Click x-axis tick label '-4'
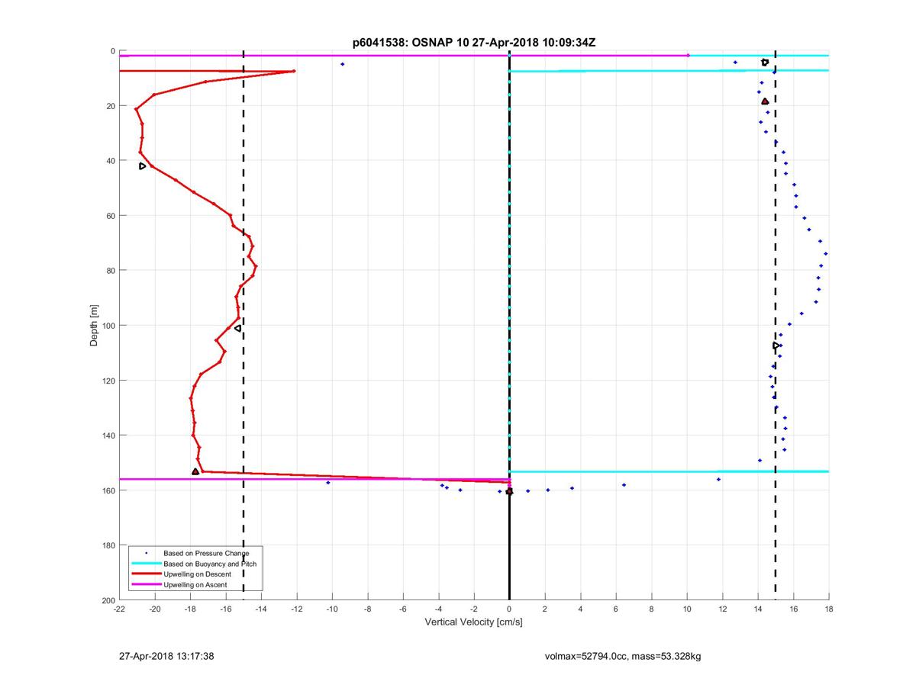The width and height of the screenshot is (916, 675). pyautogui.click(x=439, y=609)
